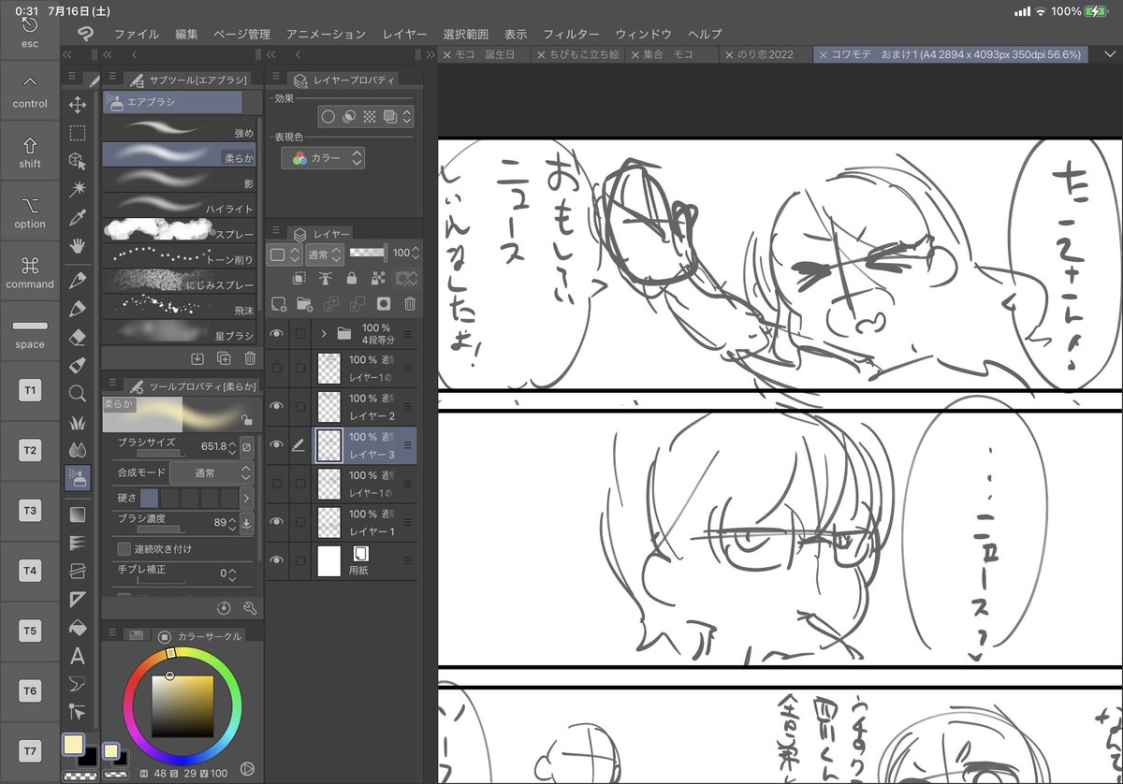The width and height of the screenshot is (1123, 784).
Task: Open the ファイル menu
Action: [136, 34]
